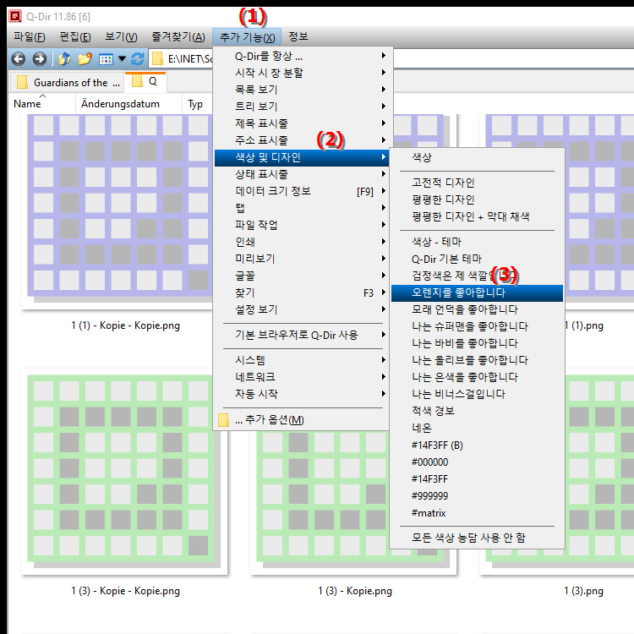Click the new folder star icon

pyautogui.click(x=85, y=59)
